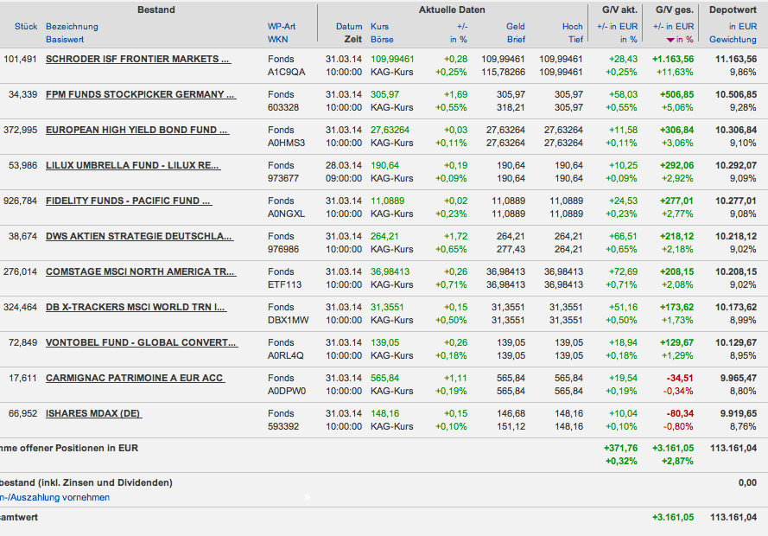Viewport: 768px width, 536px height.
Task: Open DB X-Trackers MSCI World fund
Action: (136, 307)
